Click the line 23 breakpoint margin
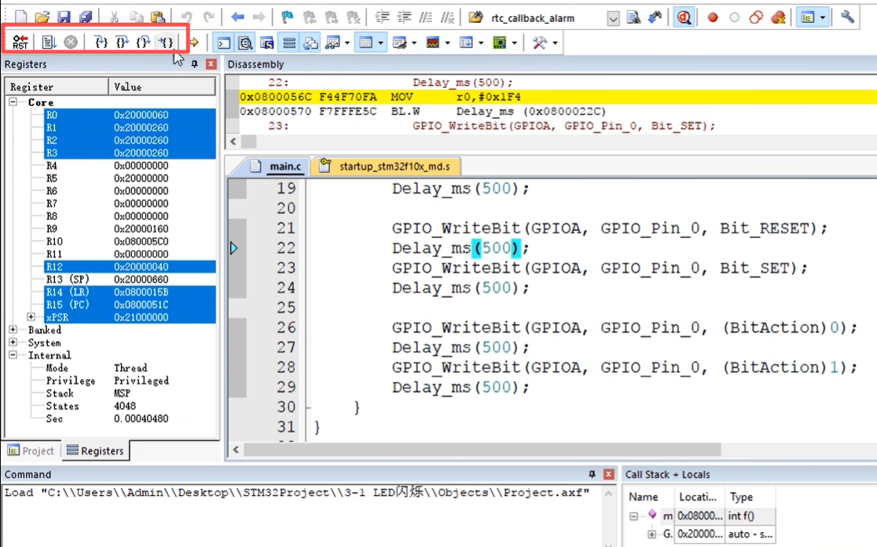The image size is (877, 547). click(x=237, y=268)
